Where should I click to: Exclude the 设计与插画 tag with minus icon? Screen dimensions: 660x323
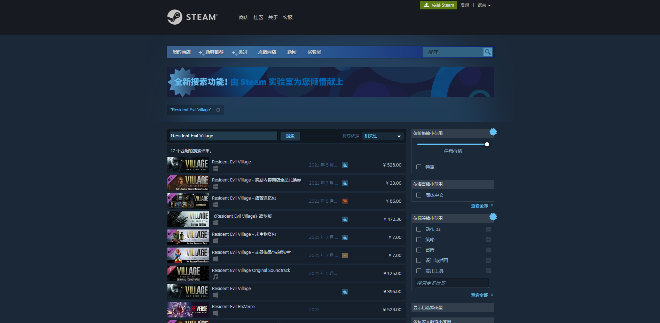(488, 260)
